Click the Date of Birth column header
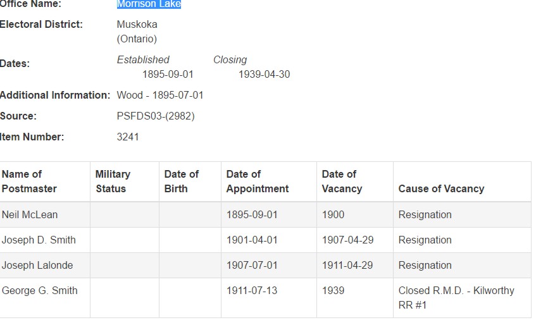 (181, 181)
